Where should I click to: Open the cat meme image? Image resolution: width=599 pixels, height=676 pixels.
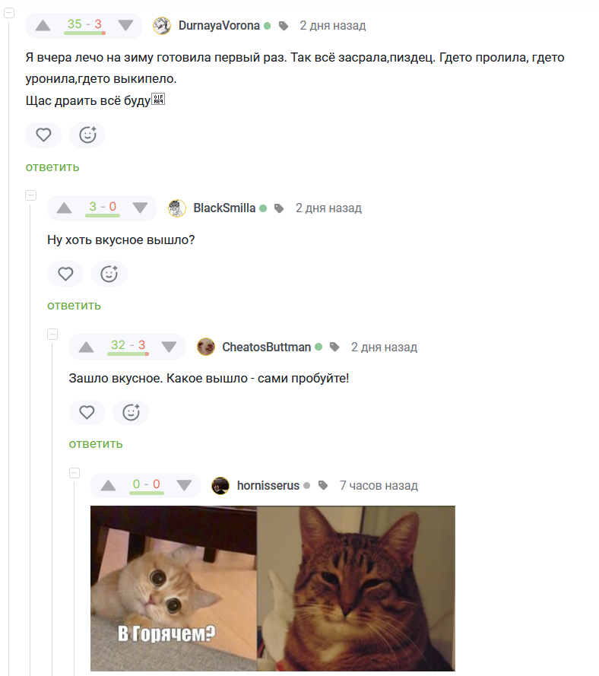pyautogui.click(x=272, y=588)
